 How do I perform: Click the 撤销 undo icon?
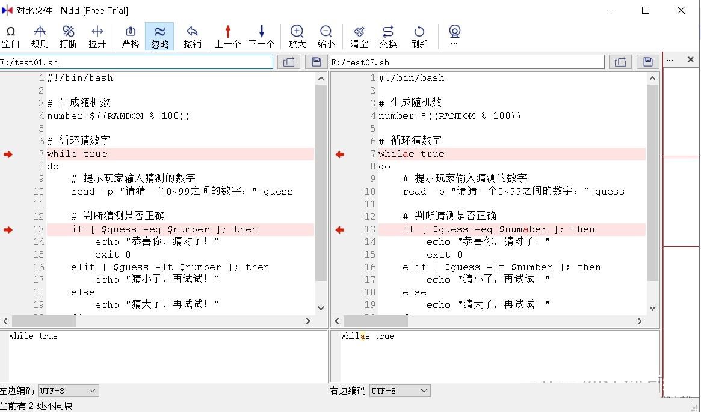pos(192,37)
